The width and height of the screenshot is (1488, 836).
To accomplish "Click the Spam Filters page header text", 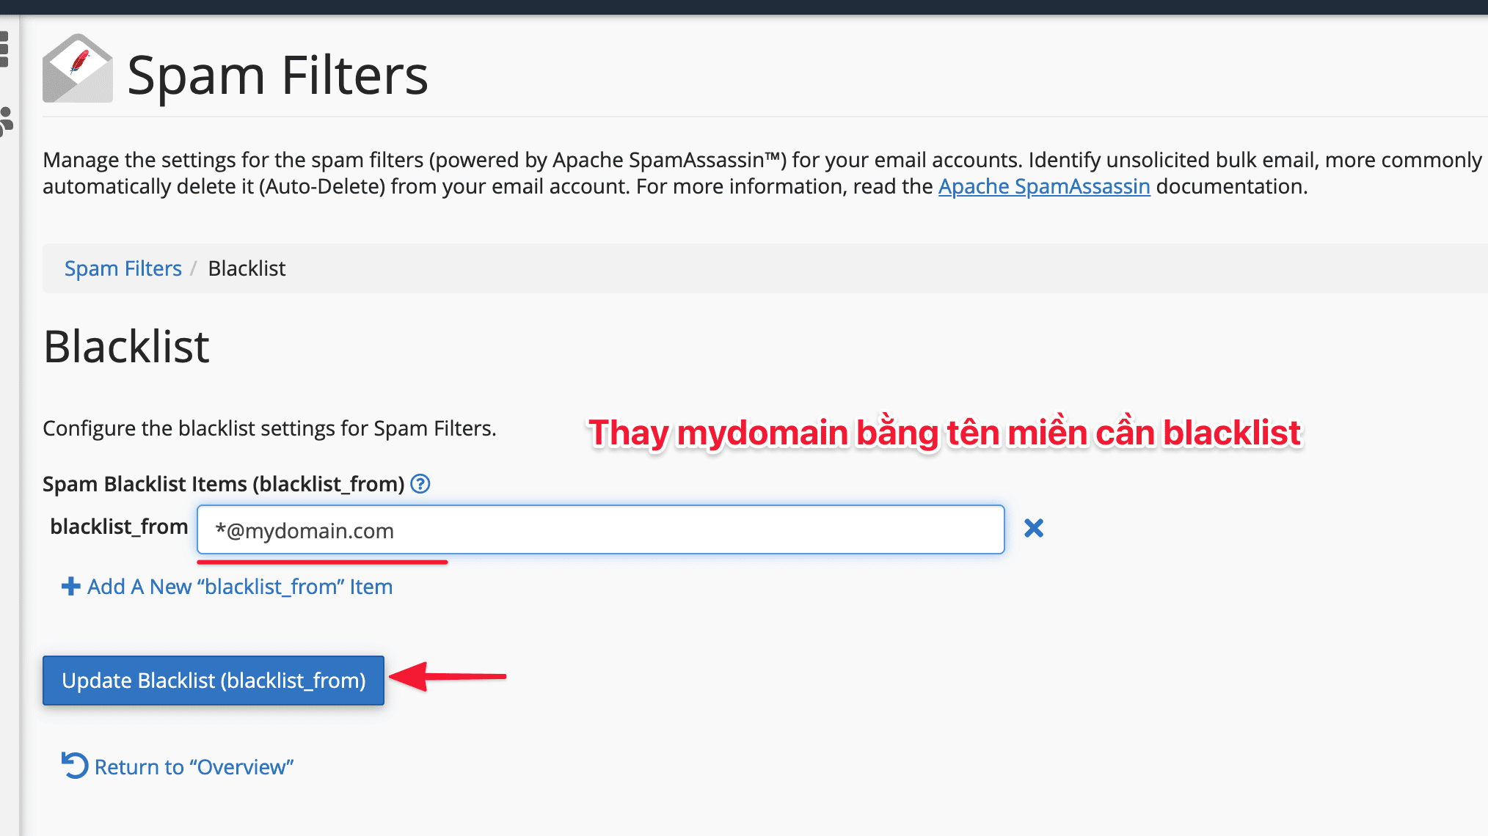I will (x=278, y=73).
